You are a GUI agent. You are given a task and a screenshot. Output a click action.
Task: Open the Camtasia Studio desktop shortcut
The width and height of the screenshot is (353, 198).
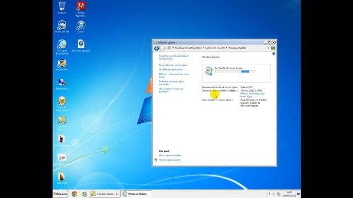(62, 123)
